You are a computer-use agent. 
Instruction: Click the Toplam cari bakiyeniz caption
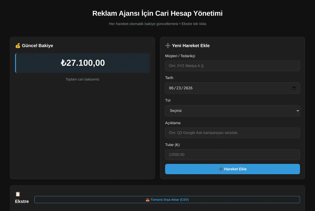click(x=82, y=79)
